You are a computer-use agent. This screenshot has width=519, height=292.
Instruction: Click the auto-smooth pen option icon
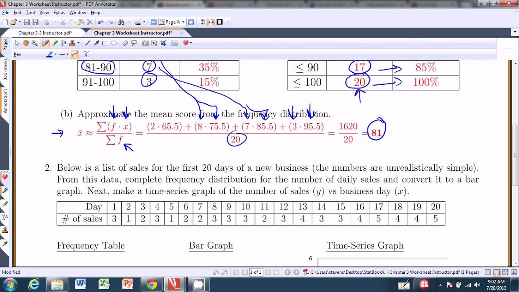pos(86,54)
